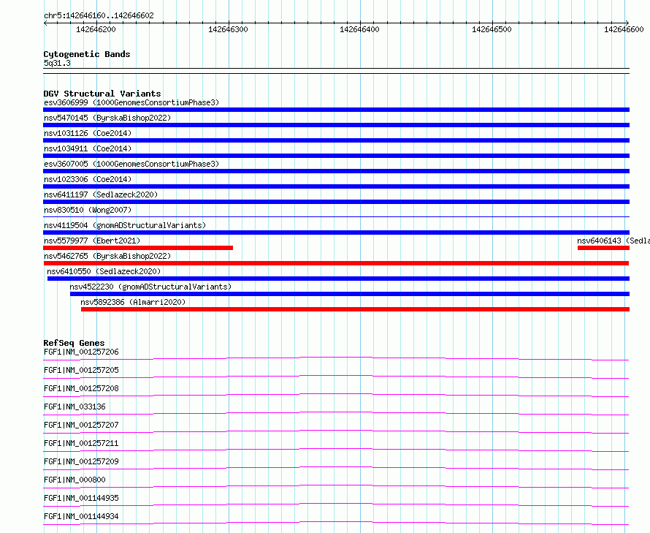Viewport: 650px width, 533px height.
Task: Click the FGF1|NM_000800 transcript label
Action: 74,480
